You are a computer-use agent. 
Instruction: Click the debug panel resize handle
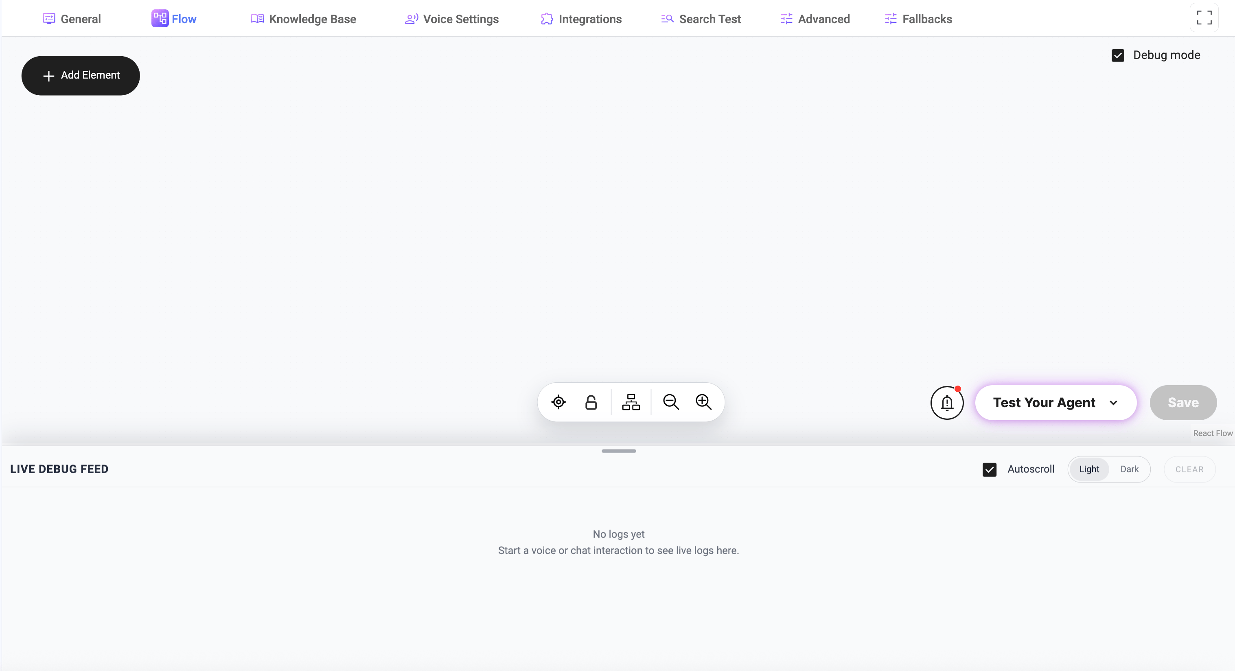pyautogui.click(x=619, y=451)
